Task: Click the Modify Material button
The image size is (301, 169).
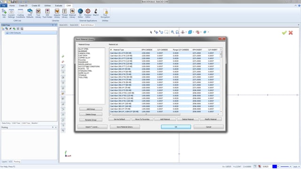Action: tap(211, 119)
